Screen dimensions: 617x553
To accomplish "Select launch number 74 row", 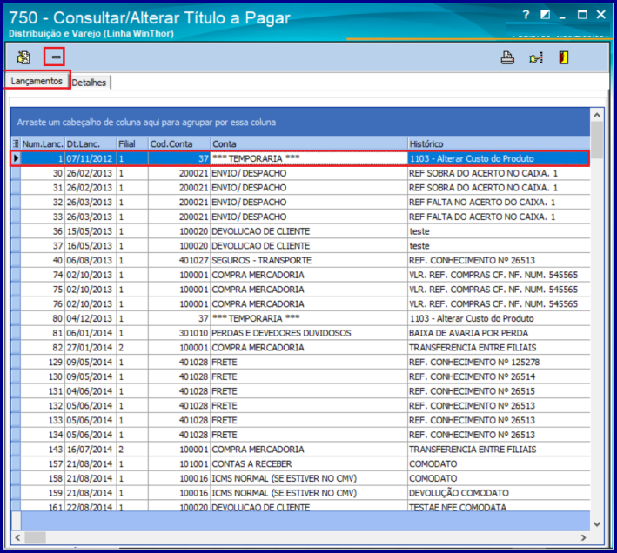I will (x=301, y=275).
